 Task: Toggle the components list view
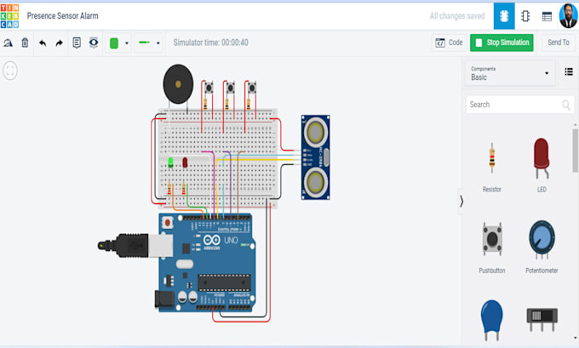coord(569,73)
